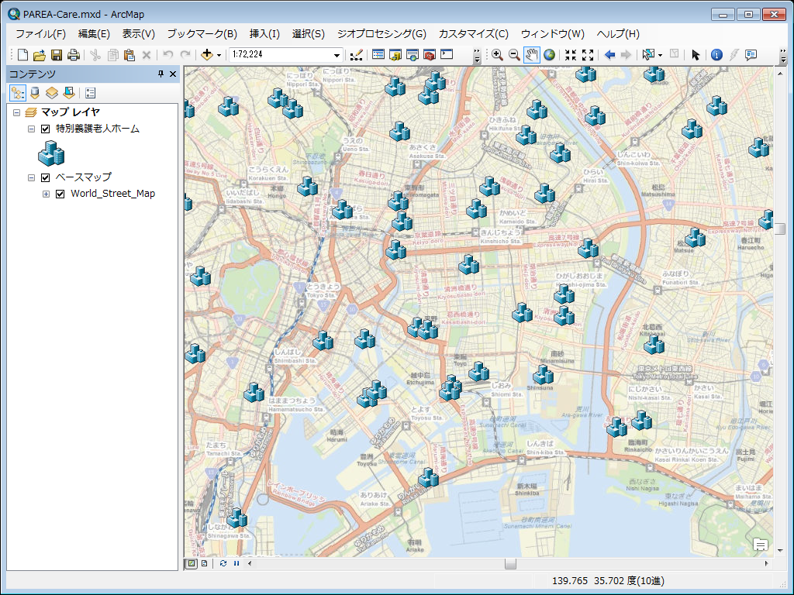List layers by selection
794x595 pixels.
point(69,93)
